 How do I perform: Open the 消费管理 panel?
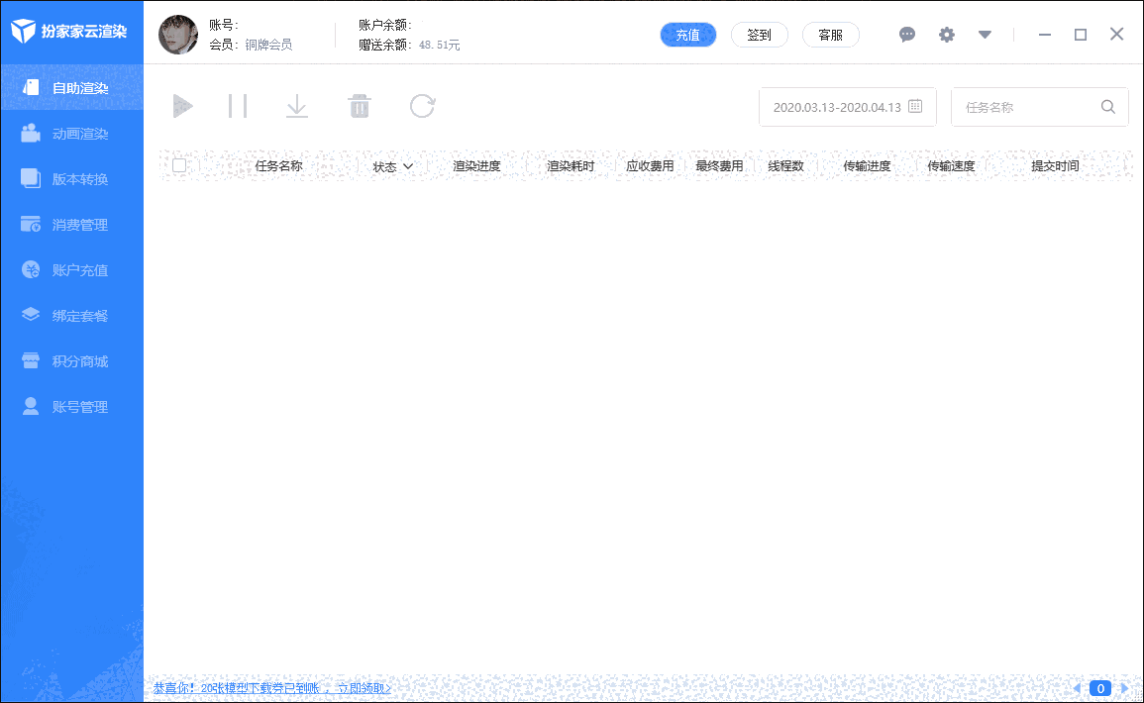point(71,224)
